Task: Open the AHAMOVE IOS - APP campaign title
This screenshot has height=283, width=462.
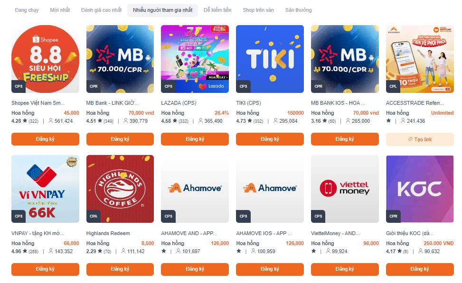Action: 264,233
